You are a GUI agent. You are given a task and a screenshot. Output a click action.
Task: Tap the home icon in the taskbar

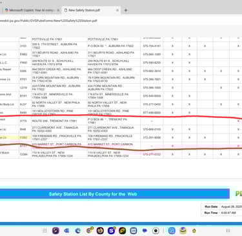coord(194,231)
